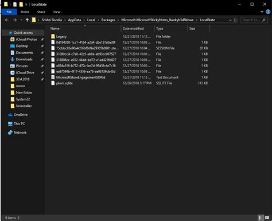This screenshot has width=272, height=221.
Task: Open Uninstaller in the sidebar
Action: 24,106
